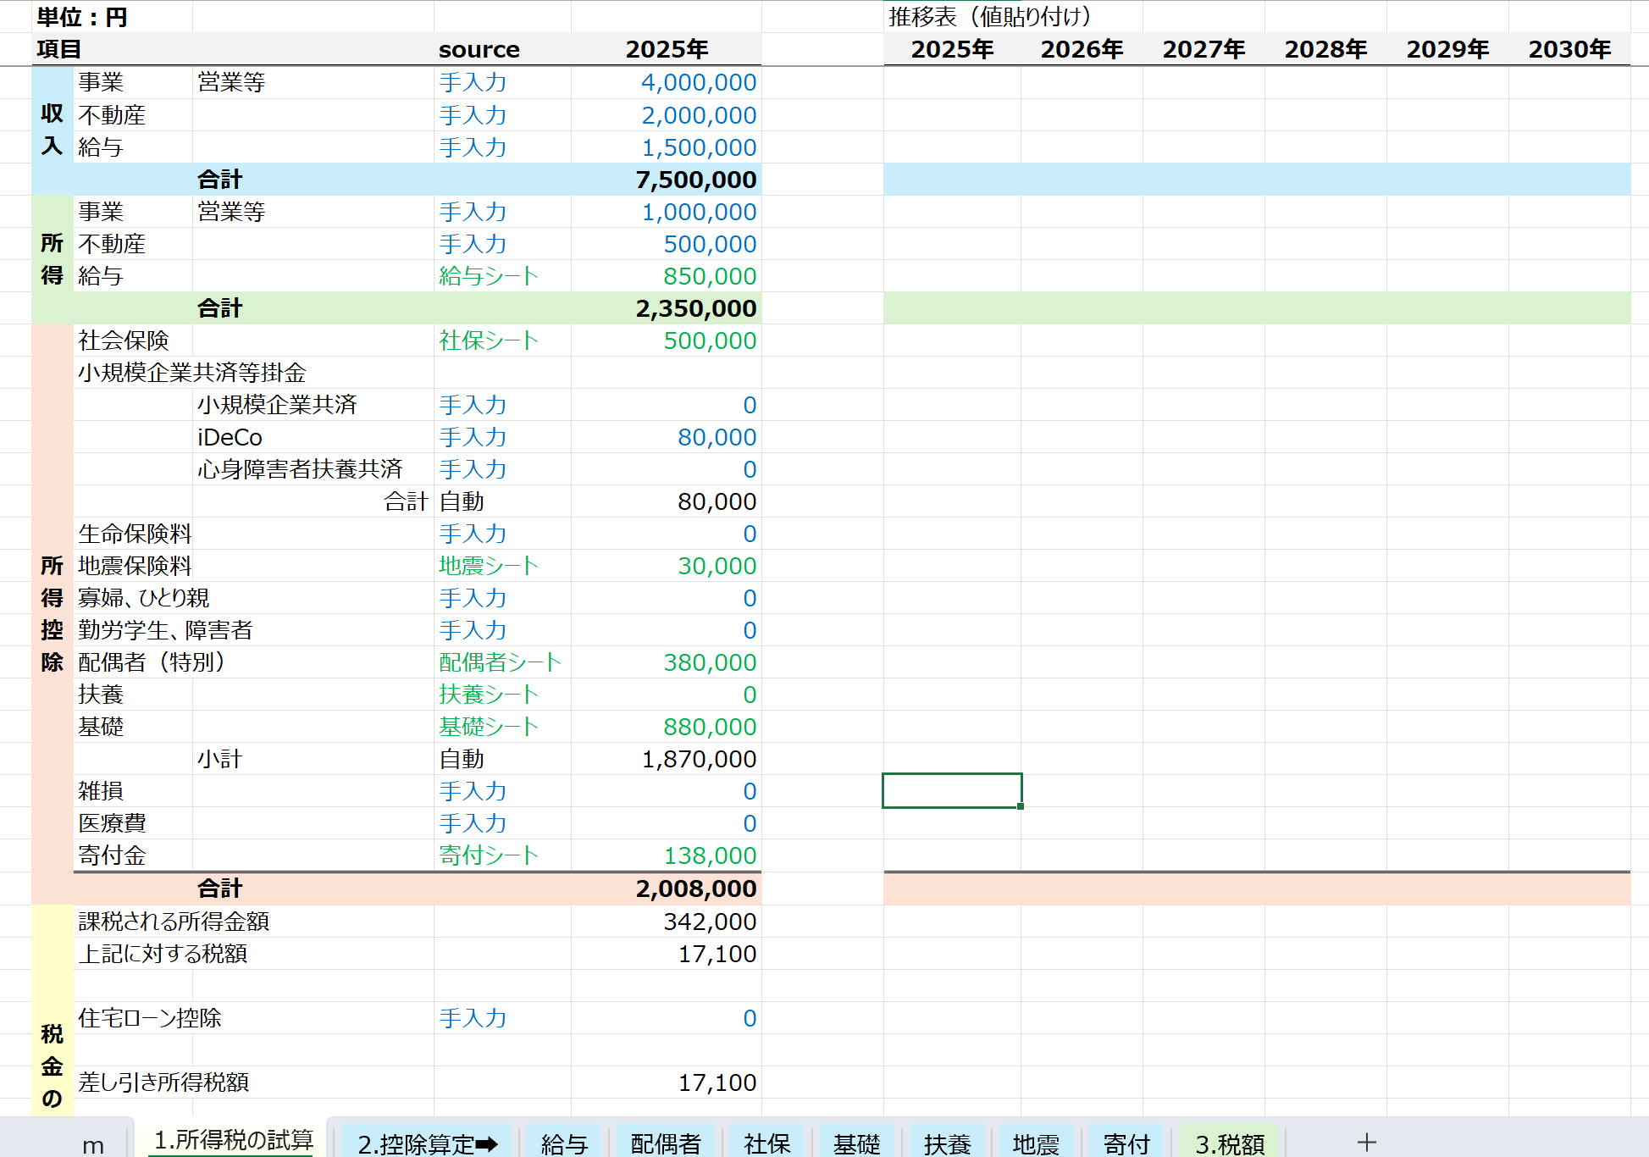
Task: Click the iDeCo 80,000 amount cell
Action: tap(666, 437)
